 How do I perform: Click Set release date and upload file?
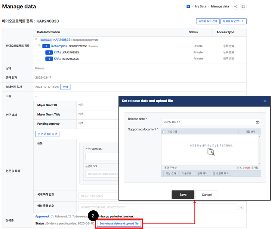[x=119, y=224]
